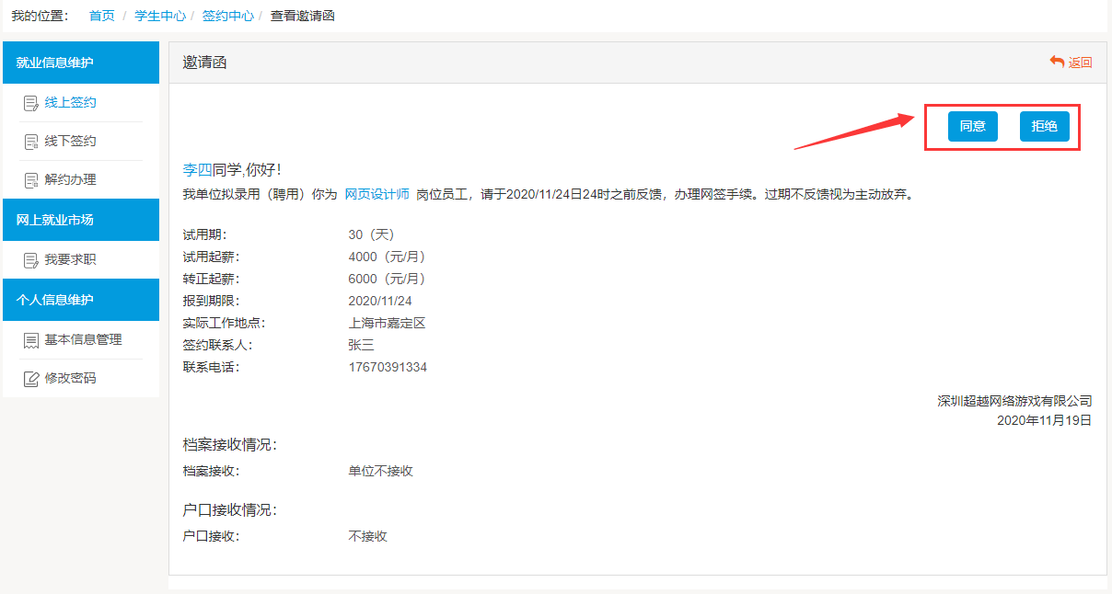1112x594 pixels.
Task: Open the 修改密码 menu item
Action: tap(71, 379)
